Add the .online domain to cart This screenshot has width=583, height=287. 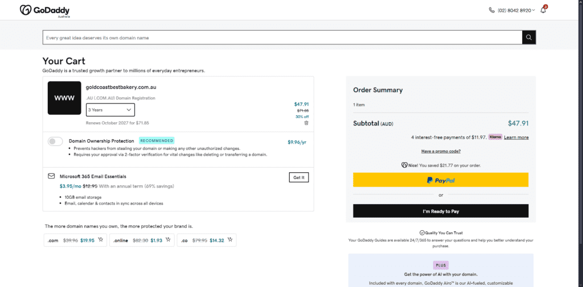(169, 240)
